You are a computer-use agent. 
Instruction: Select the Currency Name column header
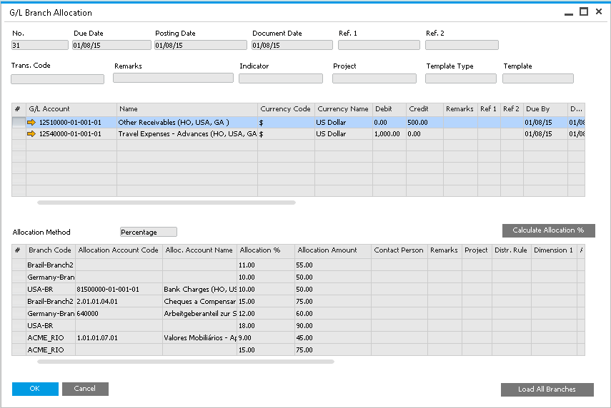click(343, 109)
